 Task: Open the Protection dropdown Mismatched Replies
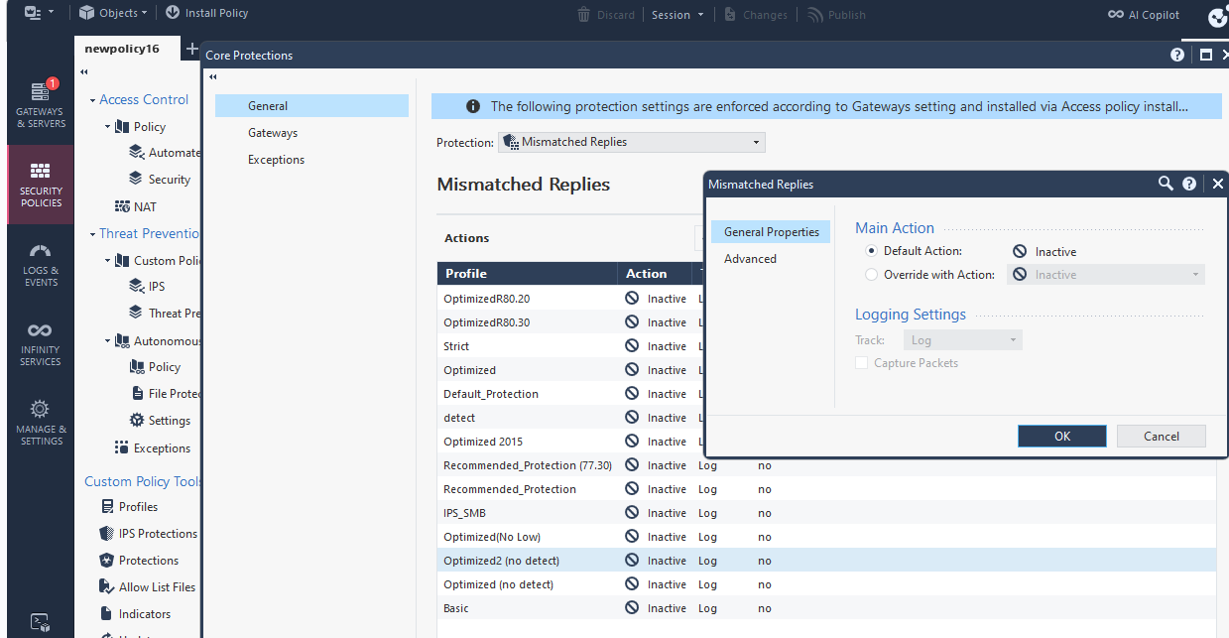[x=631, y=142]
